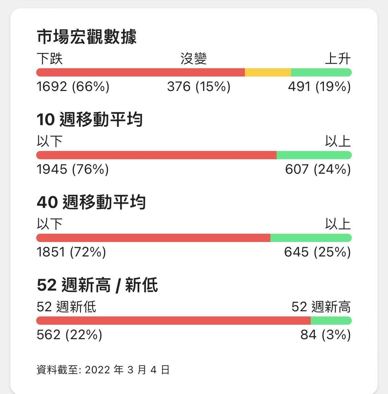Viewport: 388px width, 394px height.
Task: Click red segment of 10-week average bar
Action: (x=156, y=155)
